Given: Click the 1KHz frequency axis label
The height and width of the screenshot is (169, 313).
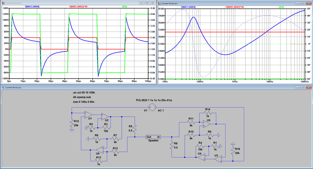Looking at the screenshot, I should 235,82.
